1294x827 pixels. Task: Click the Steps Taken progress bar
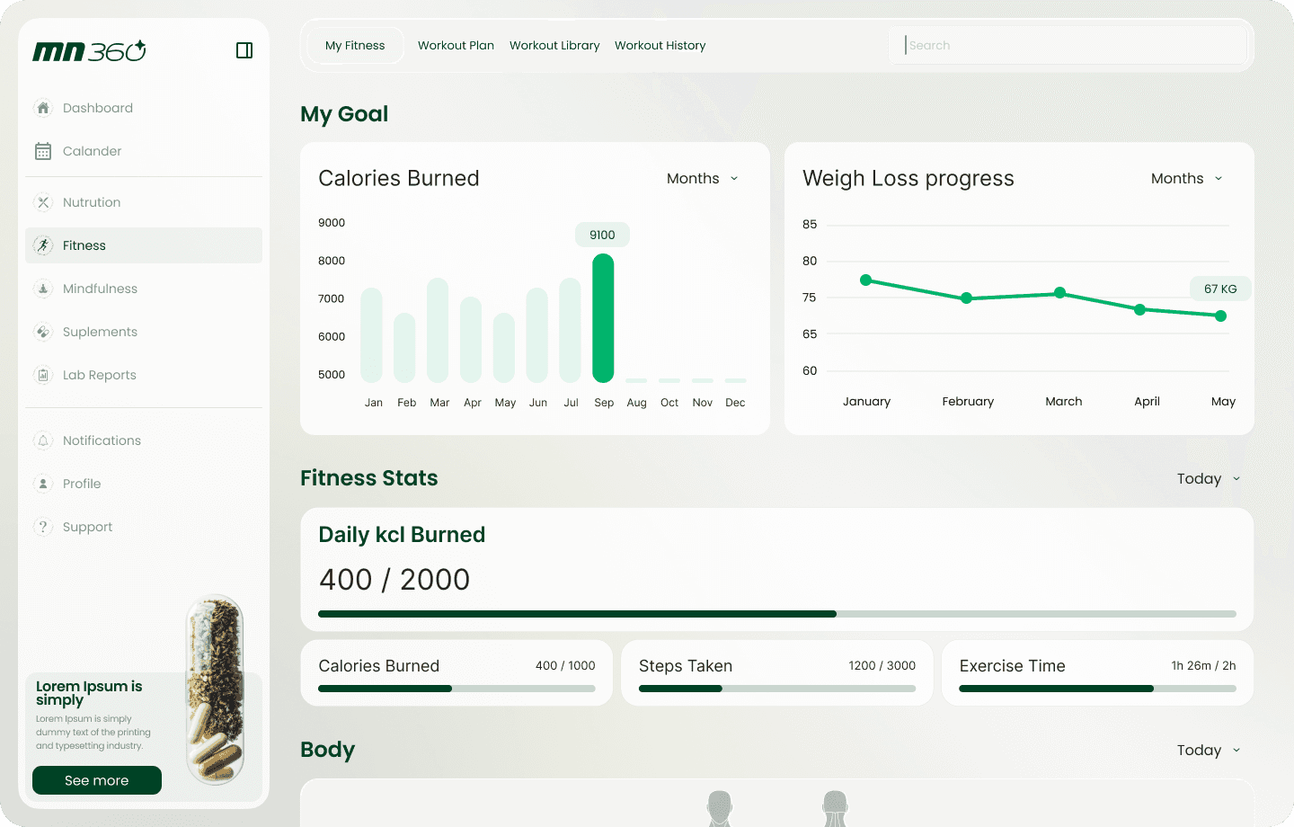(x=777, y=689)
